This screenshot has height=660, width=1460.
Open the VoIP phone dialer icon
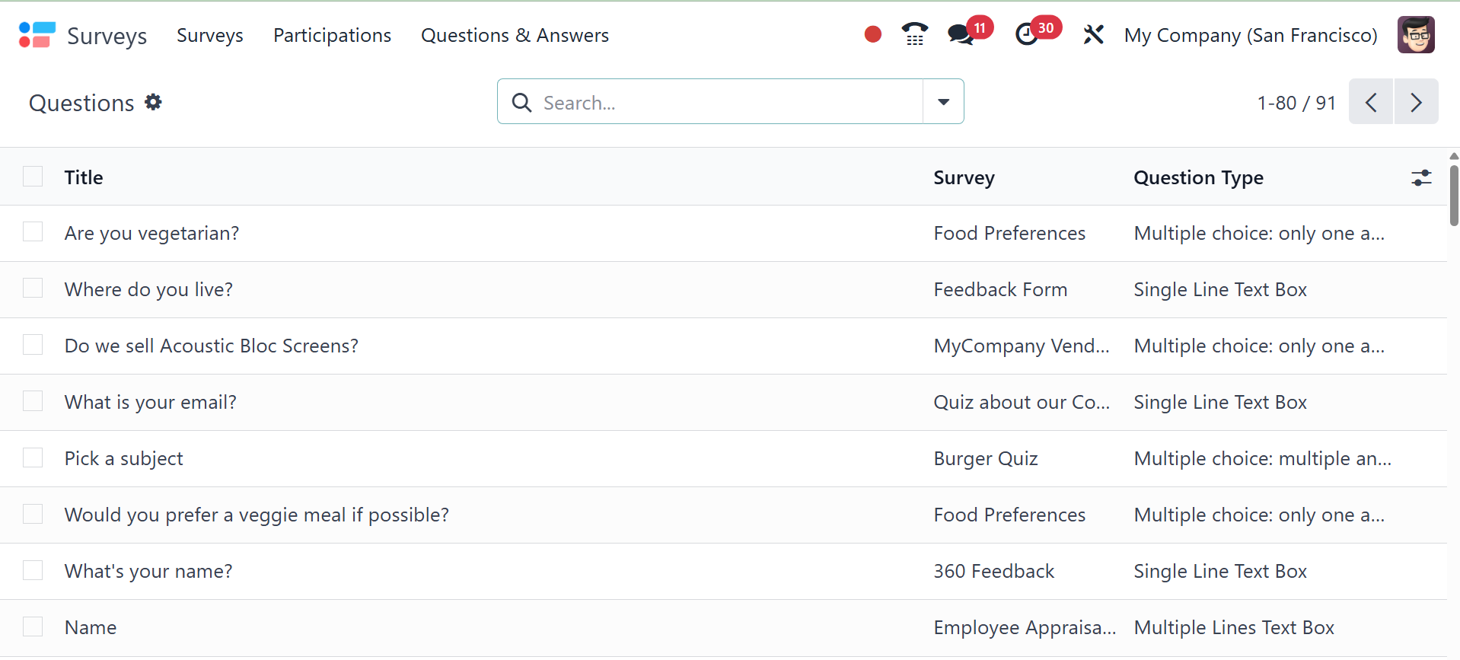[914, 35]
